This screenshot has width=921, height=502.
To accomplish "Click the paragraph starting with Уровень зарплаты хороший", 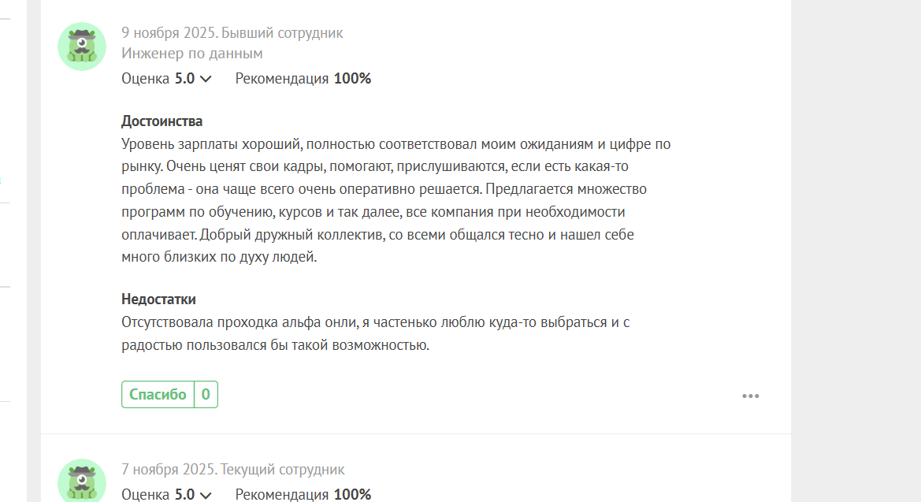I will (x=396, y=200).
